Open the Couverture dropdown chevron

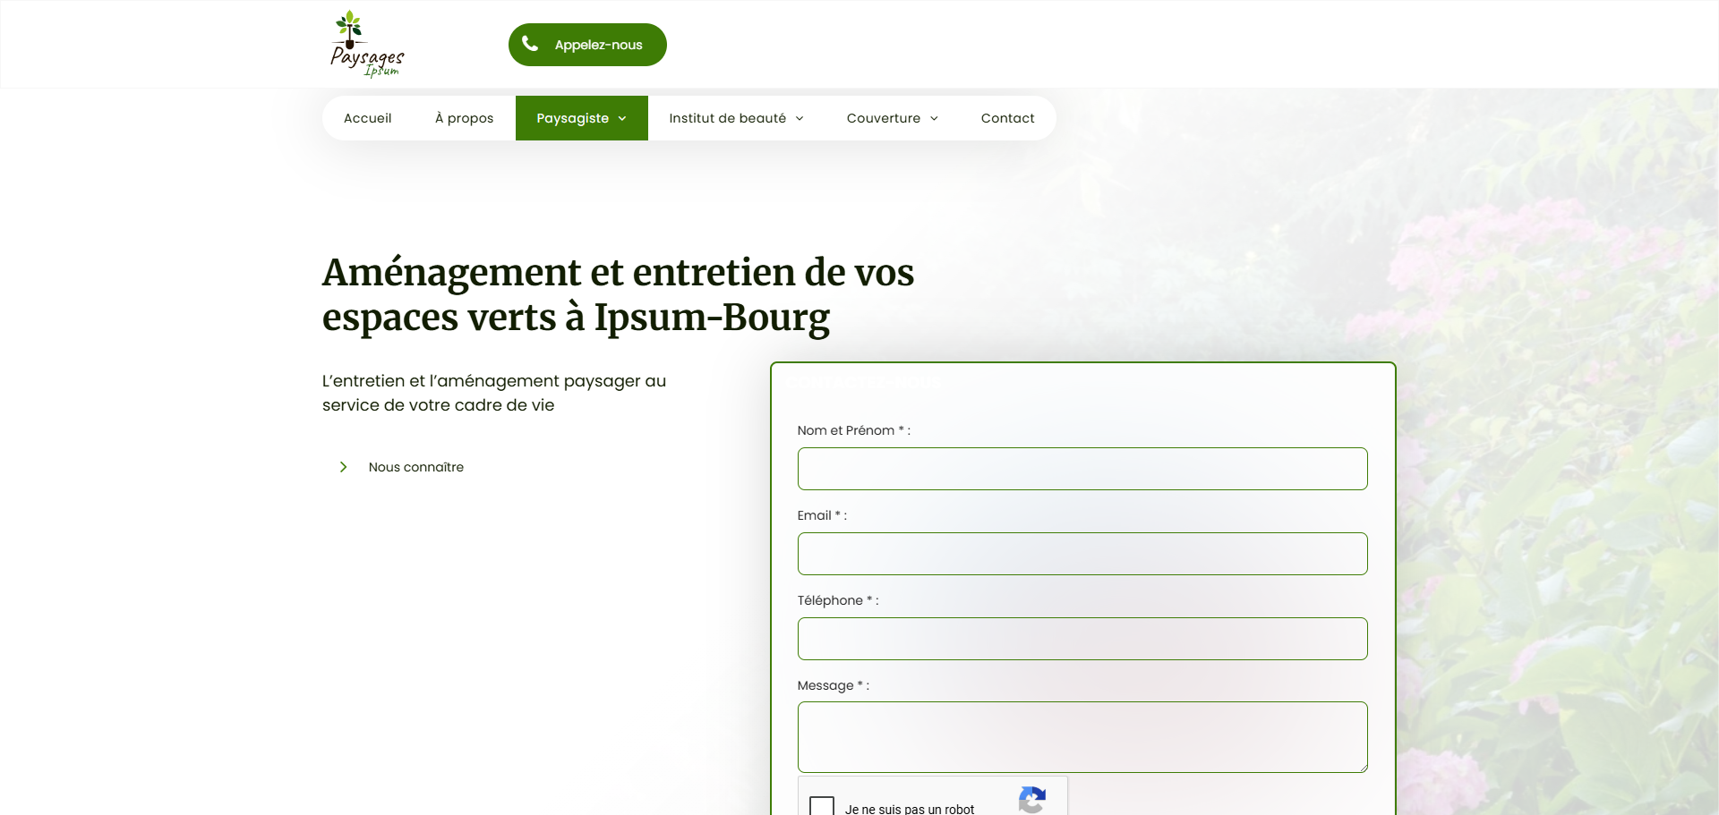[934, 119]
